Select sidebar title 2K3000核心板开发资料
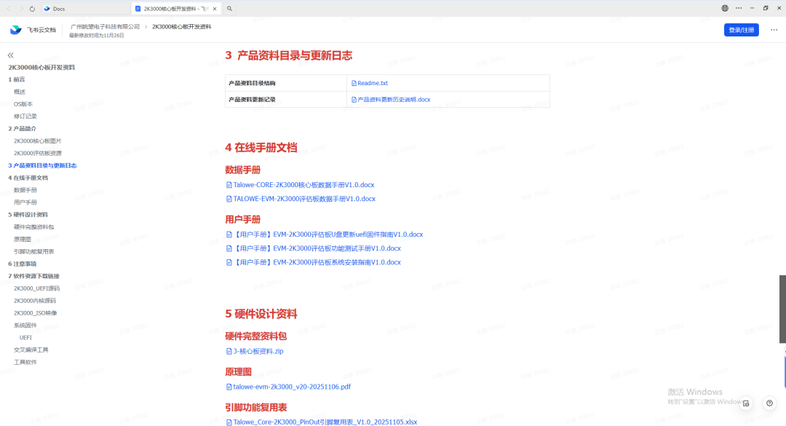Screen dimensions: 786x426 pos(41,67)
